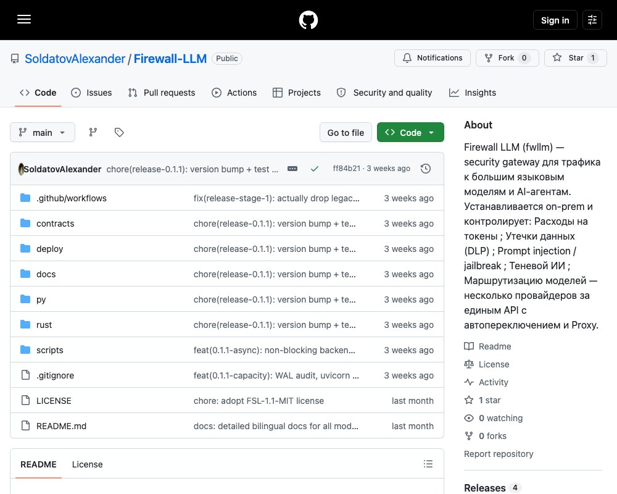The height and width of the screenshot is (494, 617).
Task: Switch to License tab below files
Action: point(88,464)
